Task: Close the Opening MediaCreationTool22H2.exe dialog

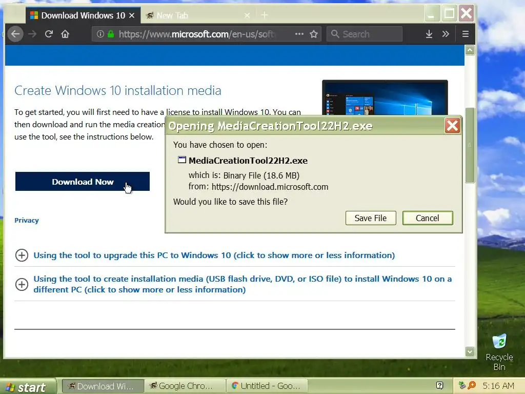Action: pyautogui.click(x=452, y=126)
